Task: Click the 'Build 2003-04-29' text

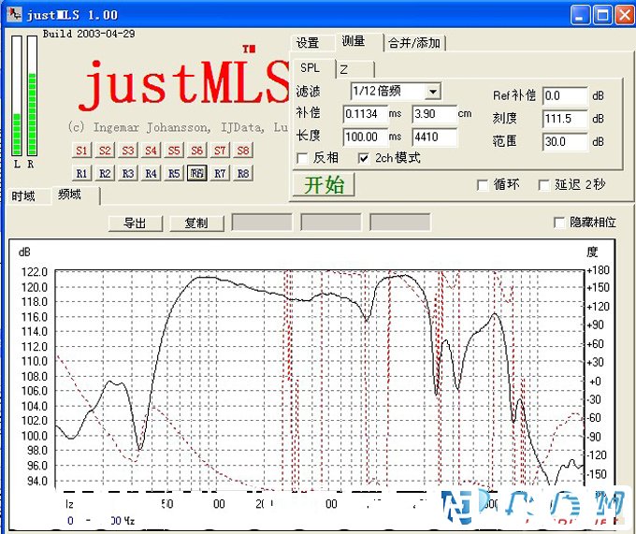Action: click(x=89, y=34)
